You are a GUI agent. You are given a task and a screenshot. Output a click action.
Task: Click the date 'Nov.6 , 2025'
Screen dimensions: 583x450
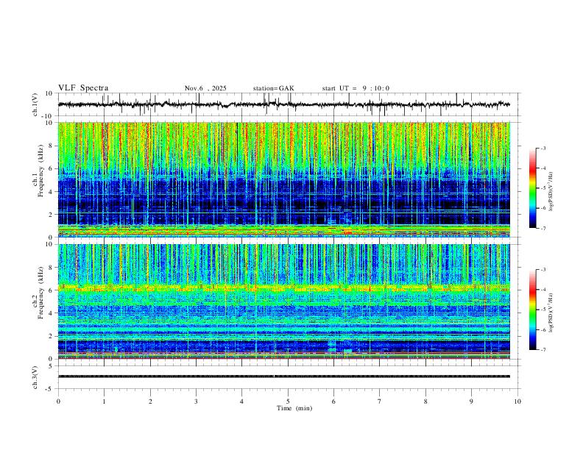tap(205, 88)
